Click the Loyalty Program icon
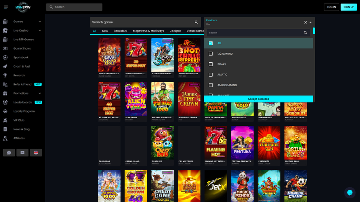 5,111
